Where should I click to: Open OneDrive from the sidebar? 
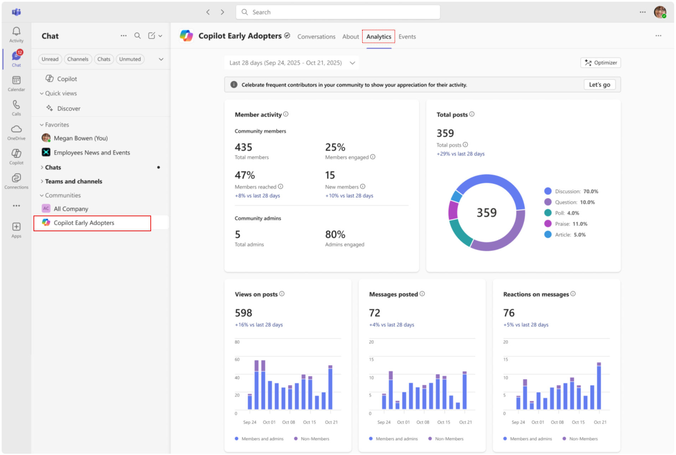[16, 132]
